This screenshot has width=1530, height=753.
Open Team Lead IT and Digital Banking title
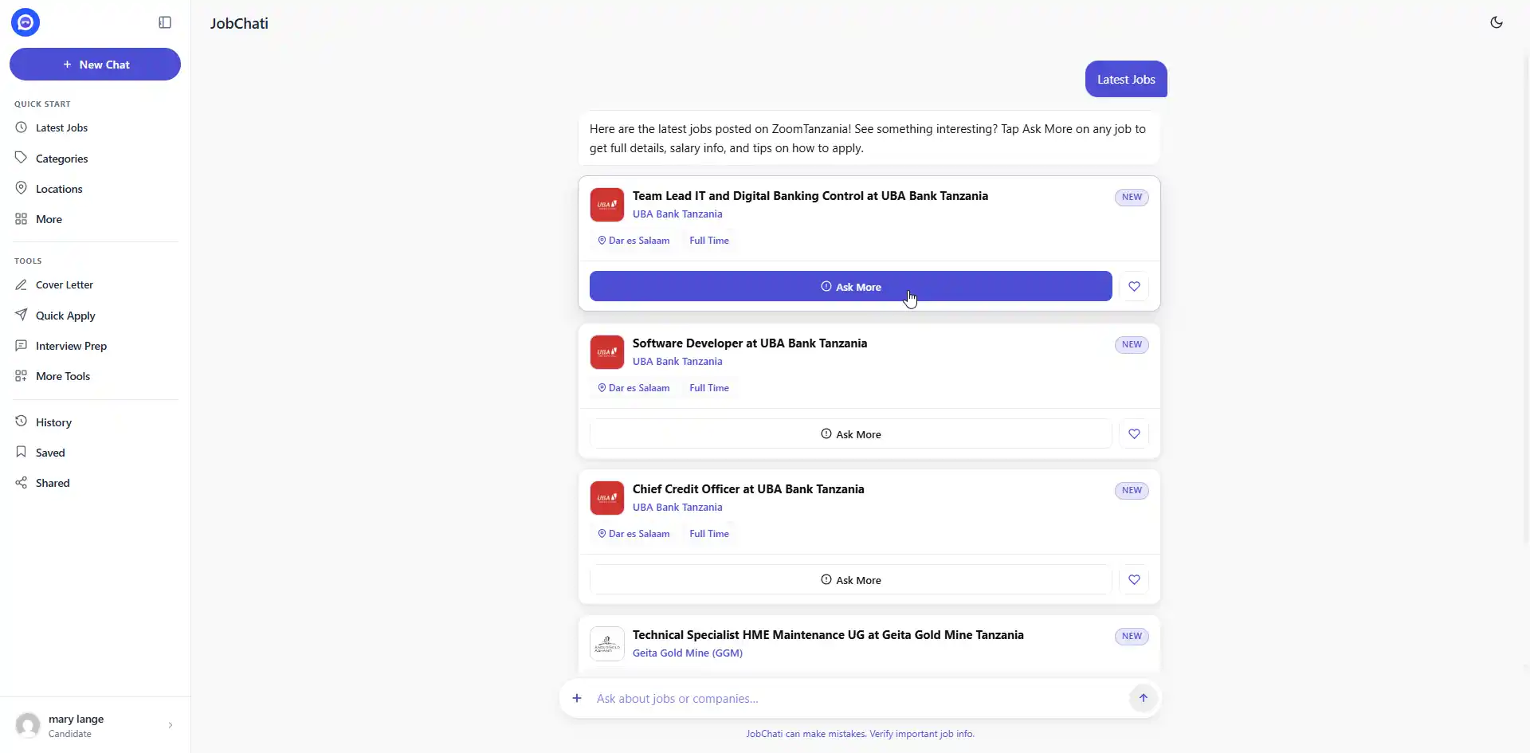click(x=810, y=196)
